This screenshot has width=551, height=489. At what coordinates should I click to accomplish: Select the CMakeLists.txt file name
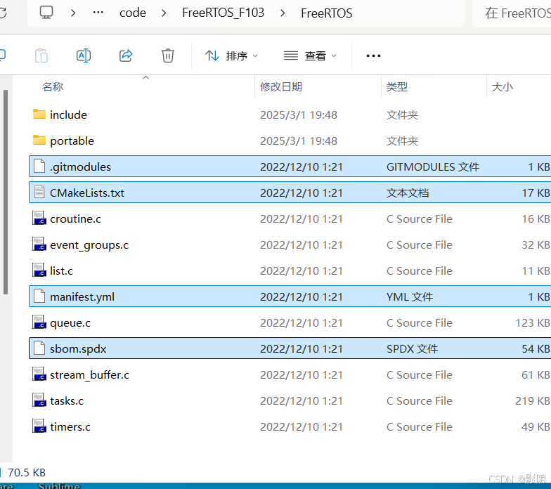click(x=87, y=193)
